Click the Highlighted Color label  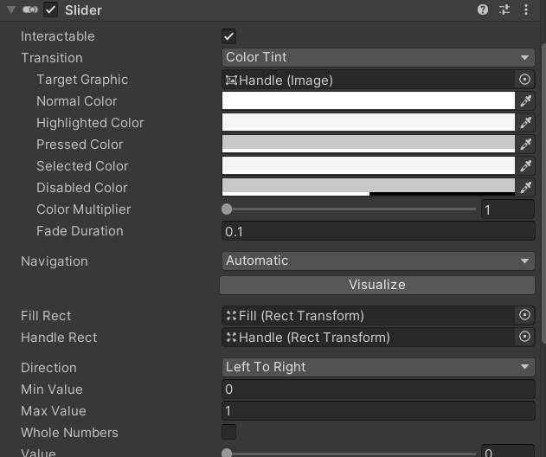click(90, 123)
